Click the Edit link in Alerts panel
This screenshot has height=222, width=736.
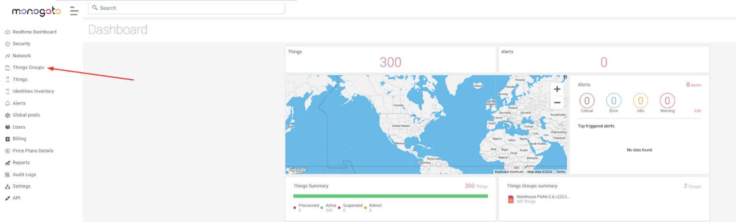tap(697, 111)
